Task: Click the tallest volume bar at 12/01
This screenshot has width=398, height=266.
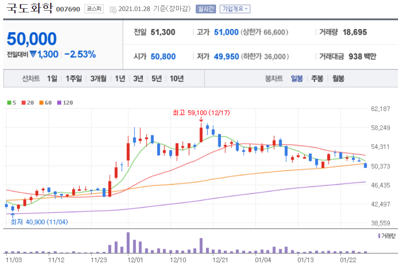Action: tap(128, 243)
